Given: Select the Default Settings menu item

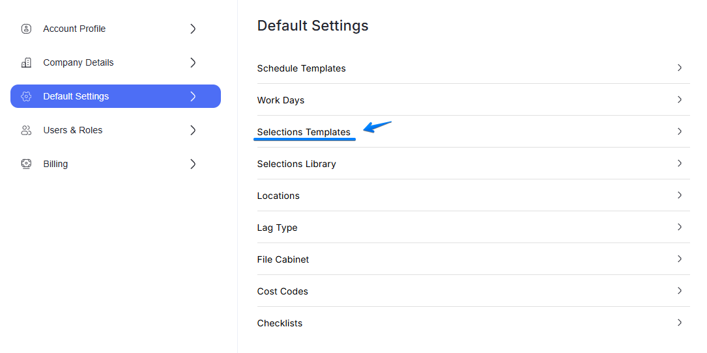Looking at the screenshot, I should coord(76,96).
